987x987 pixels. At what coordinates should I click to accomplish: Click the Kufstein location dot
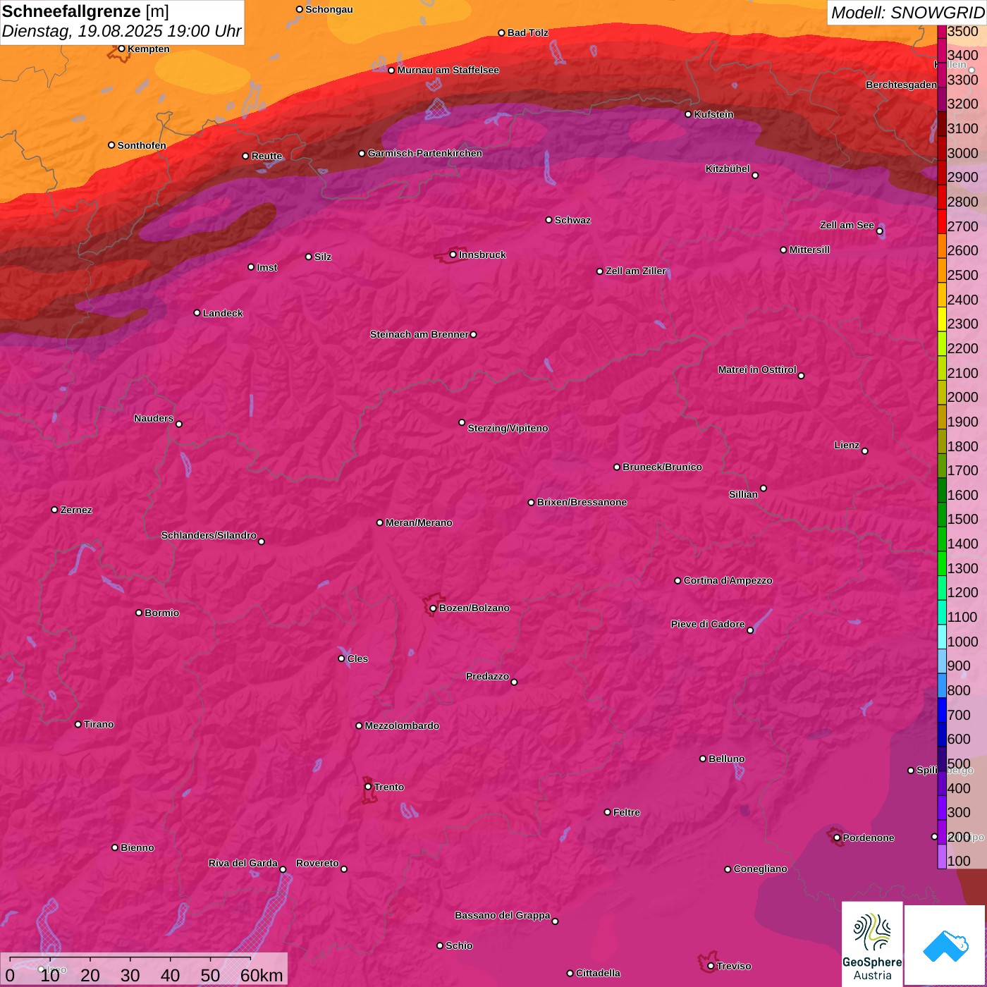(x=688, y=114)
